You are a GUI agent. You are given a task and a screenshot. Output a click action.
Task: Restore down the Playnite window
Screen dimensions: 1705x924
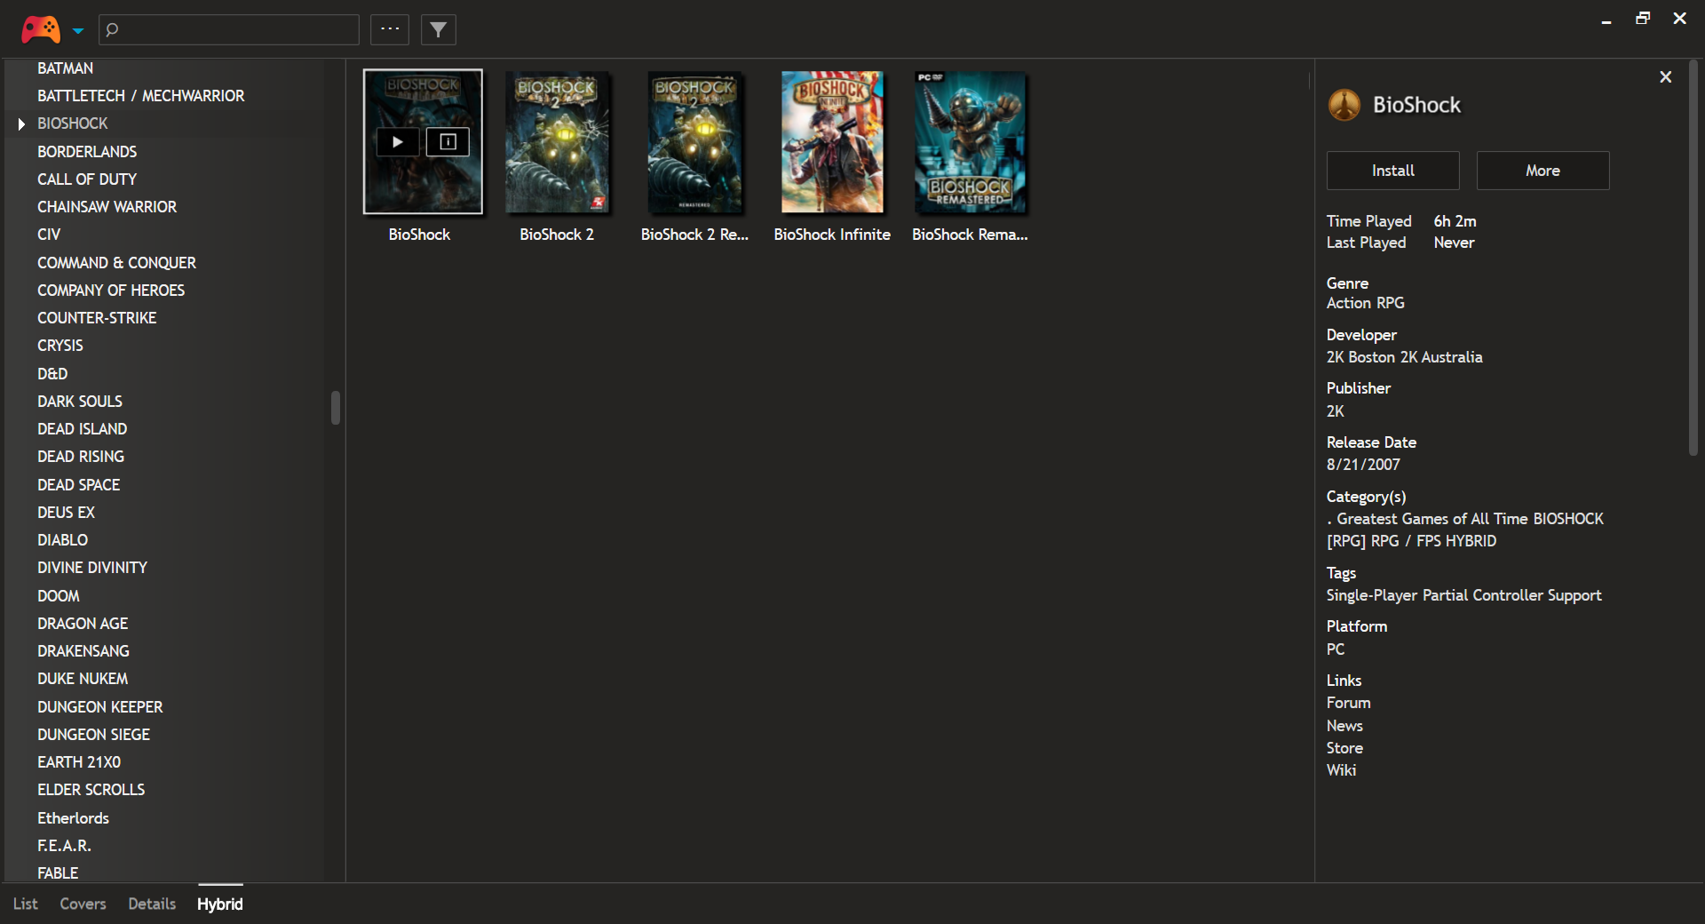1643,19
